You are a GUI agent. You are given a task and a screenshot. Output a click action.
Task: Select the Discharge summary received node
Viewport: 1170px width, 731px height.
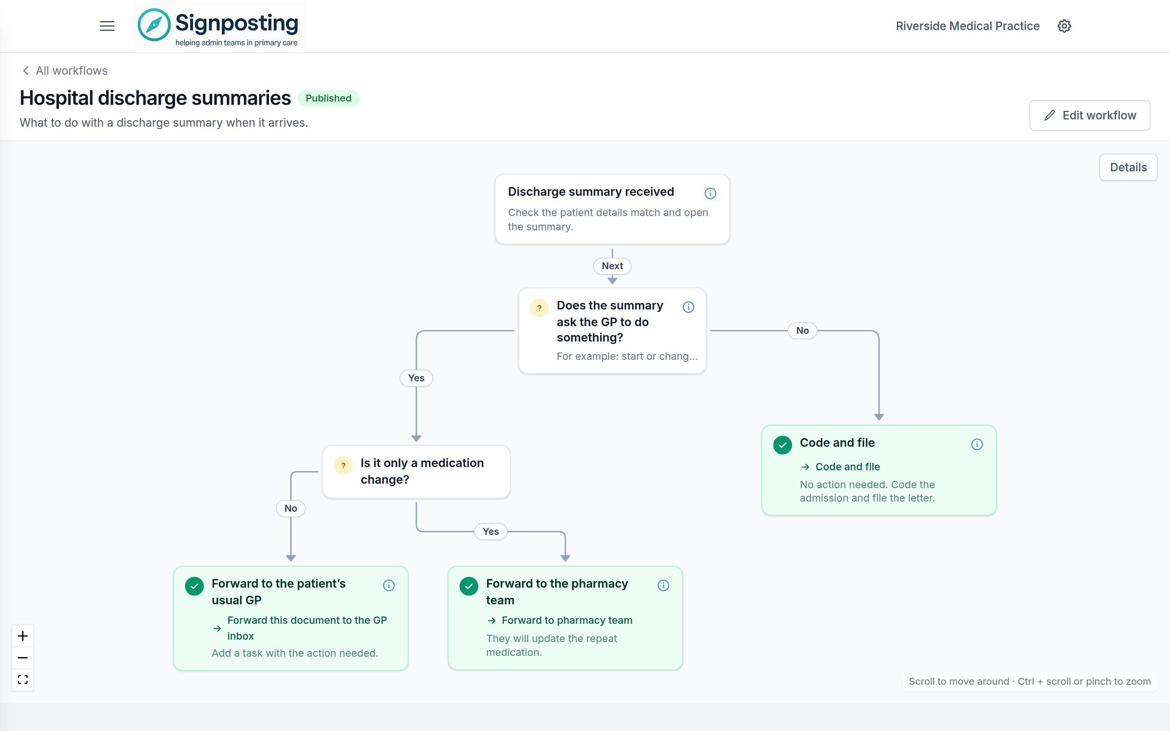pos(612,209)
